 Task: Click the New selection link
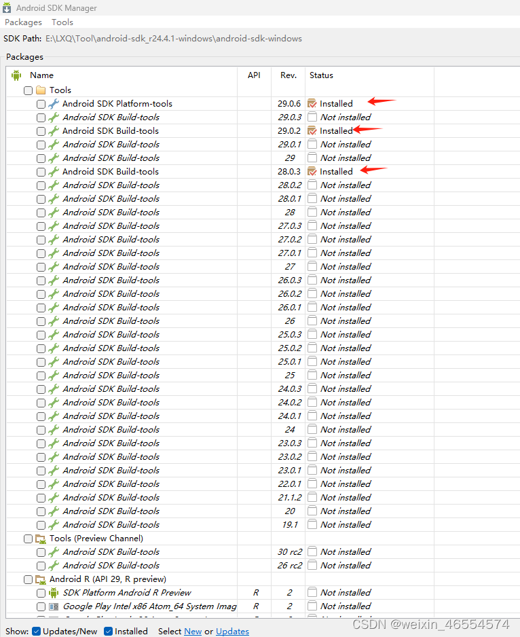(x=193, y=631)
